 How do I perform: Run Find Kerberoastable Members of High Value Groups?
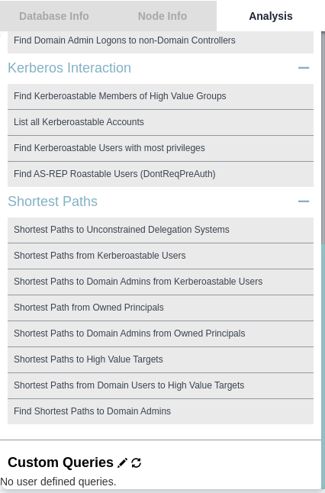pyautogui.click(x=160, y=96)
